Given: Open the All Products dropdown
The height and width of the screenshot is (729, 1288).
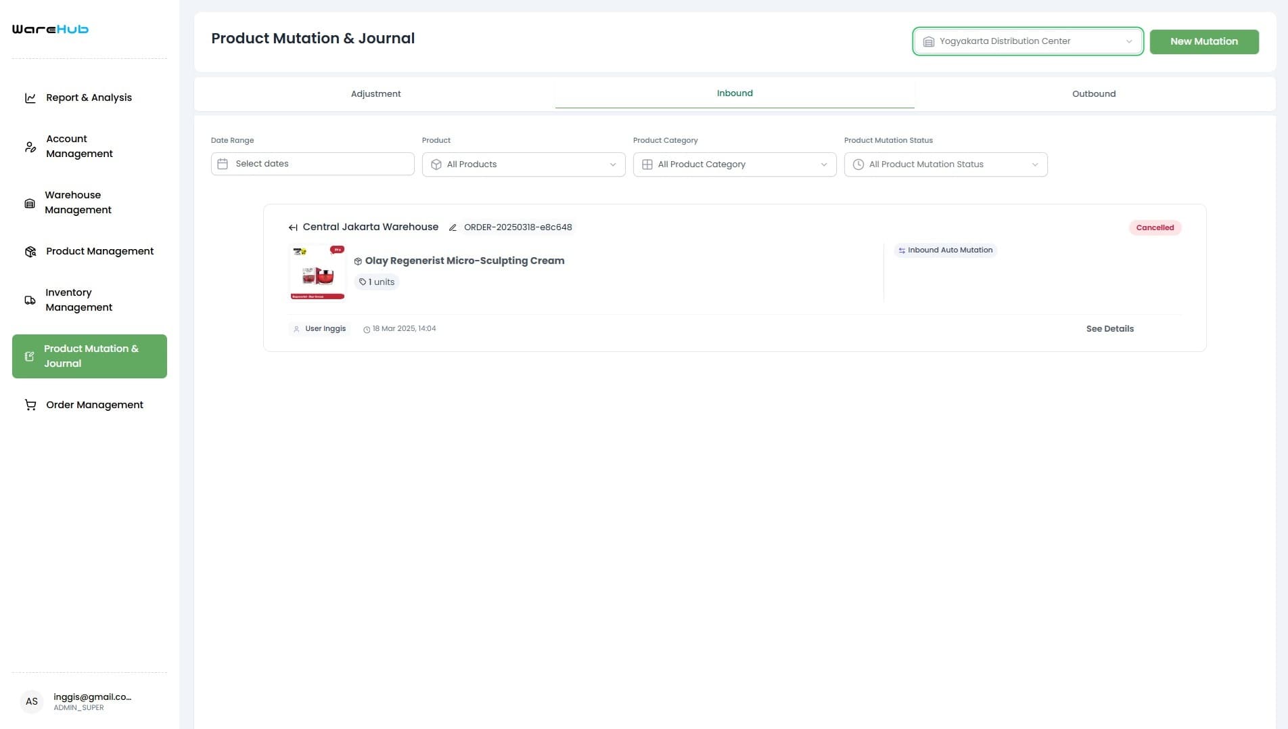Looking at the screenshot, I should 522,164.
